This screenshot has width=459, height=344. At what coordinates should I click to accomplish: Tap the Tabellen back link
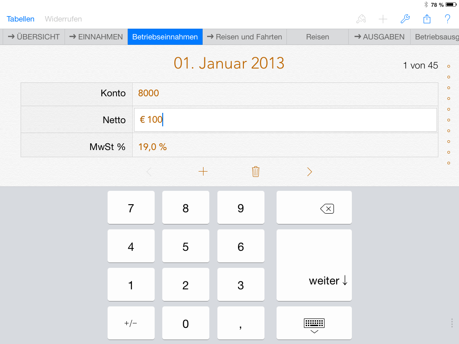point(21,19)
